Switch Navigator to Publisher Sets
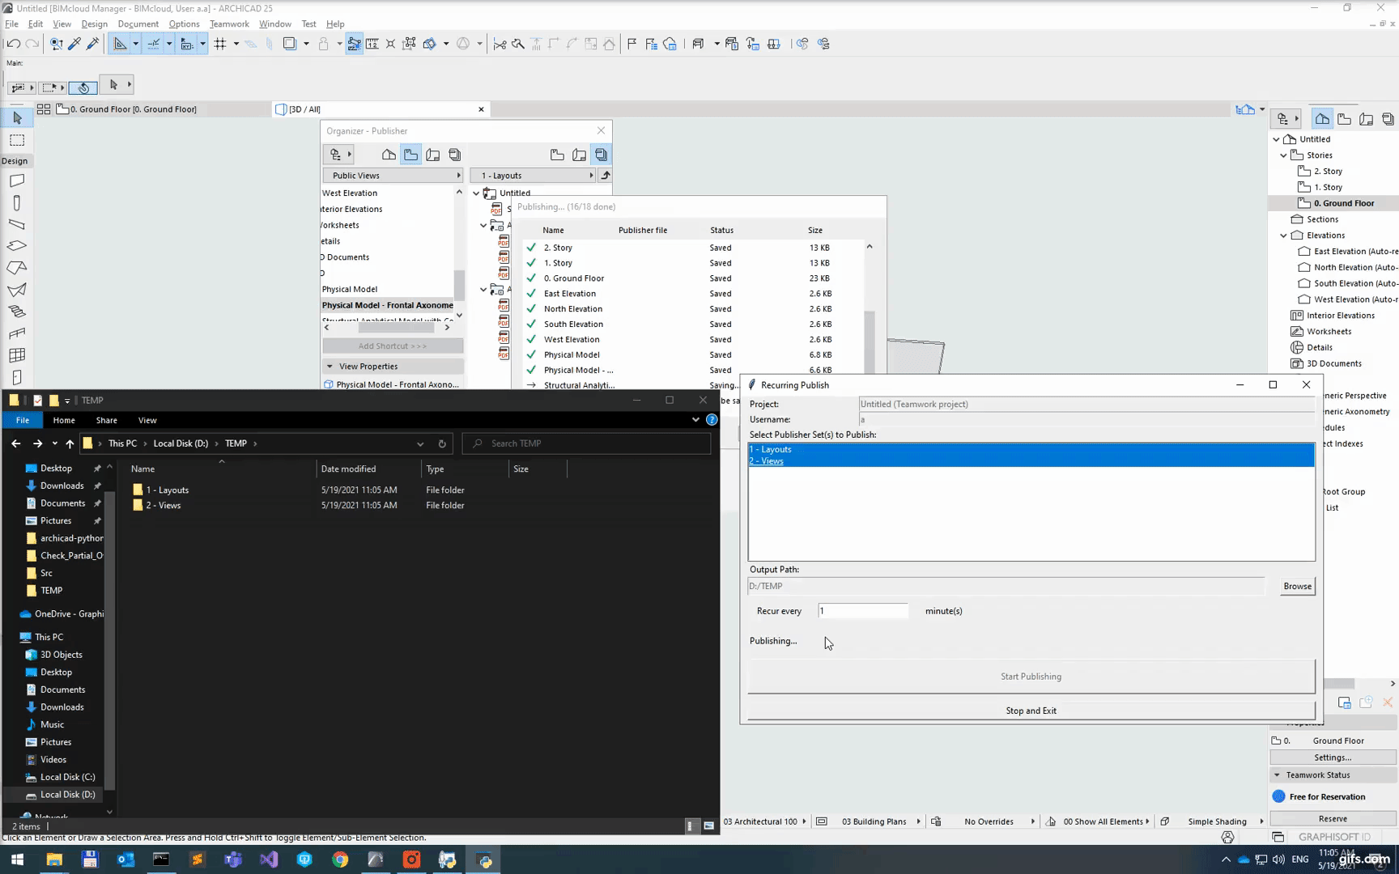 point(1388,119)
